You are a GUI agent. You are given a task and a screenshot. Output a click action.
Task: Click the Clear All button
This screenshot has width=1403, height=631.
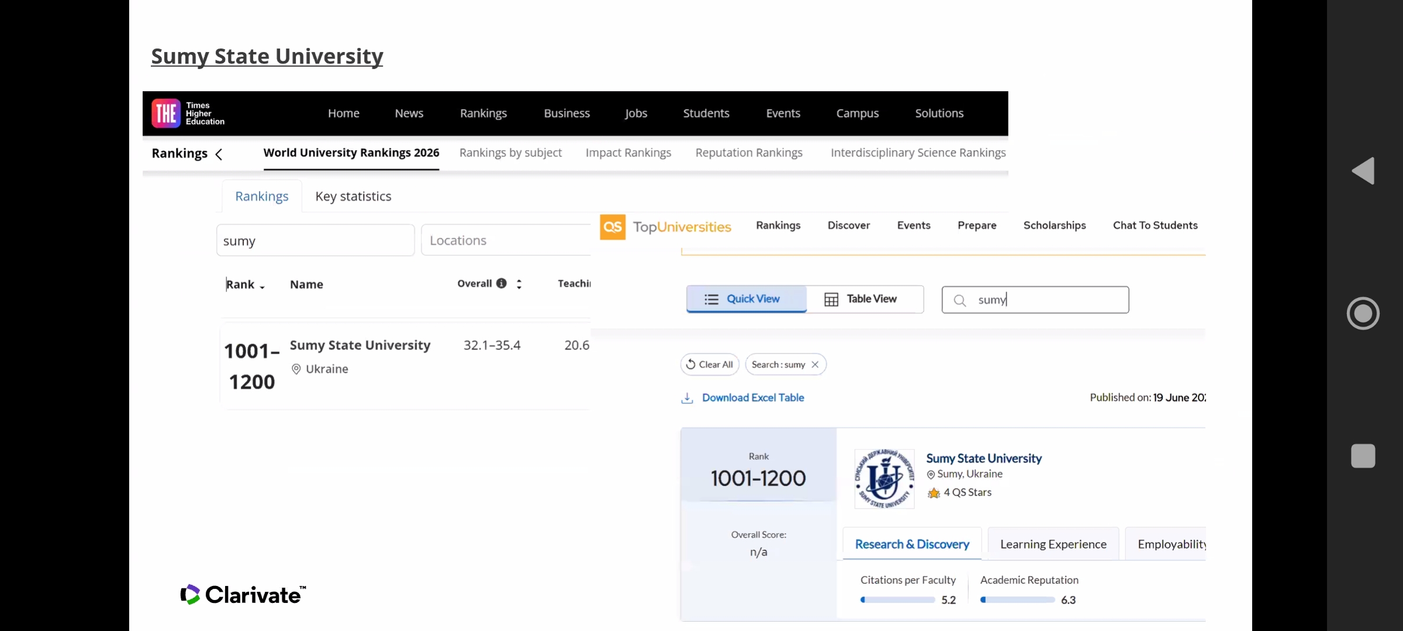tap(710, 365)
